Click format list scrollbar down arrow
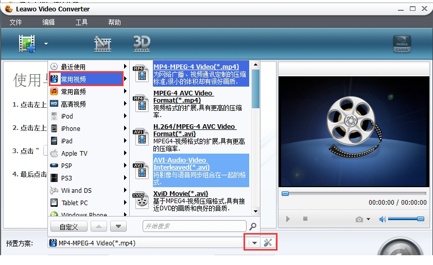The width and height of the screenshot is (433, 265). point(255,211)
